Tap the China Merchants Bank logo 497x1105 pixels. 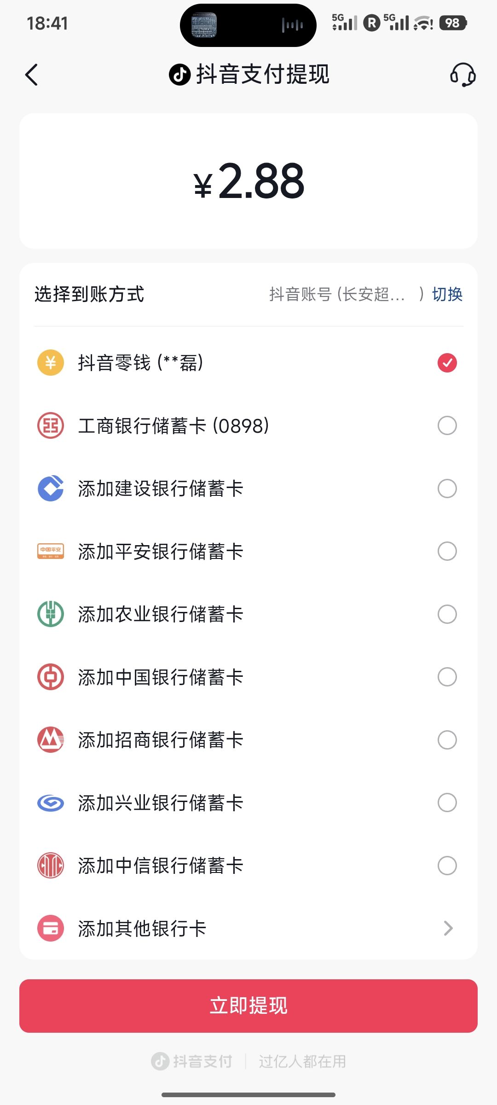coord(51,740)
